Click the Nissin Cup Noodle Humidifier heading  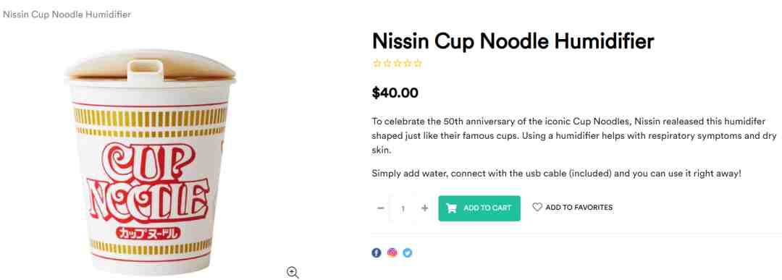(x=513, y=41)
